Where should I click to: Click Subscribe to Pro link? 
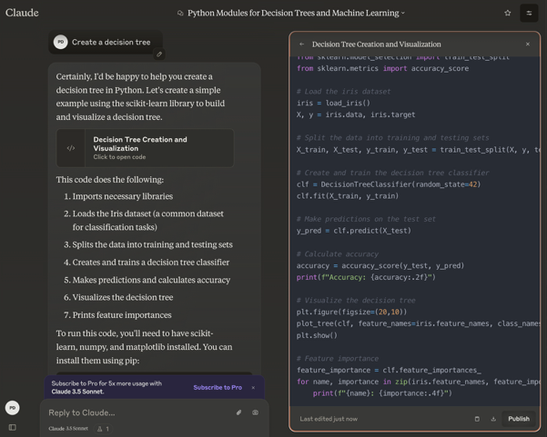click(x=218, y=387)
